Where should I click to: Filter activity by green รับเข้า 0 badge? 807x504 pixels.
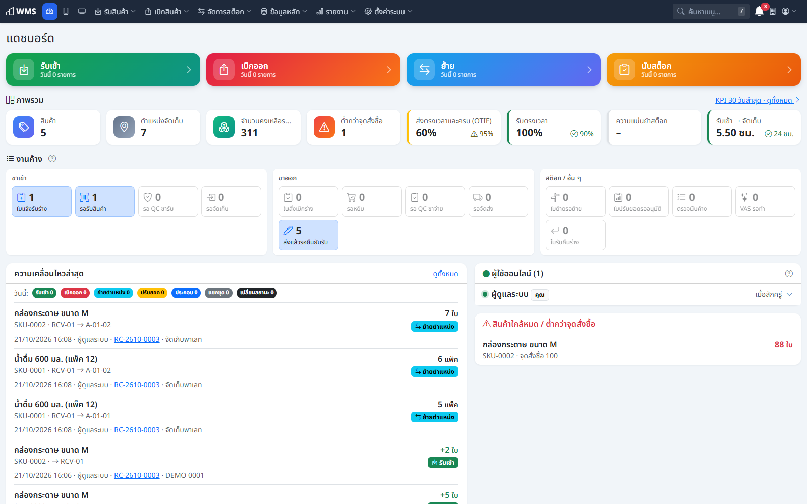pyautogui.click(x=44, y=293)
